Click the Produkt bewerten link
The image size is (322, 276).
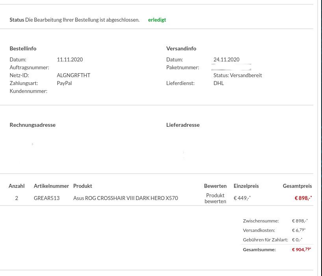215,198
